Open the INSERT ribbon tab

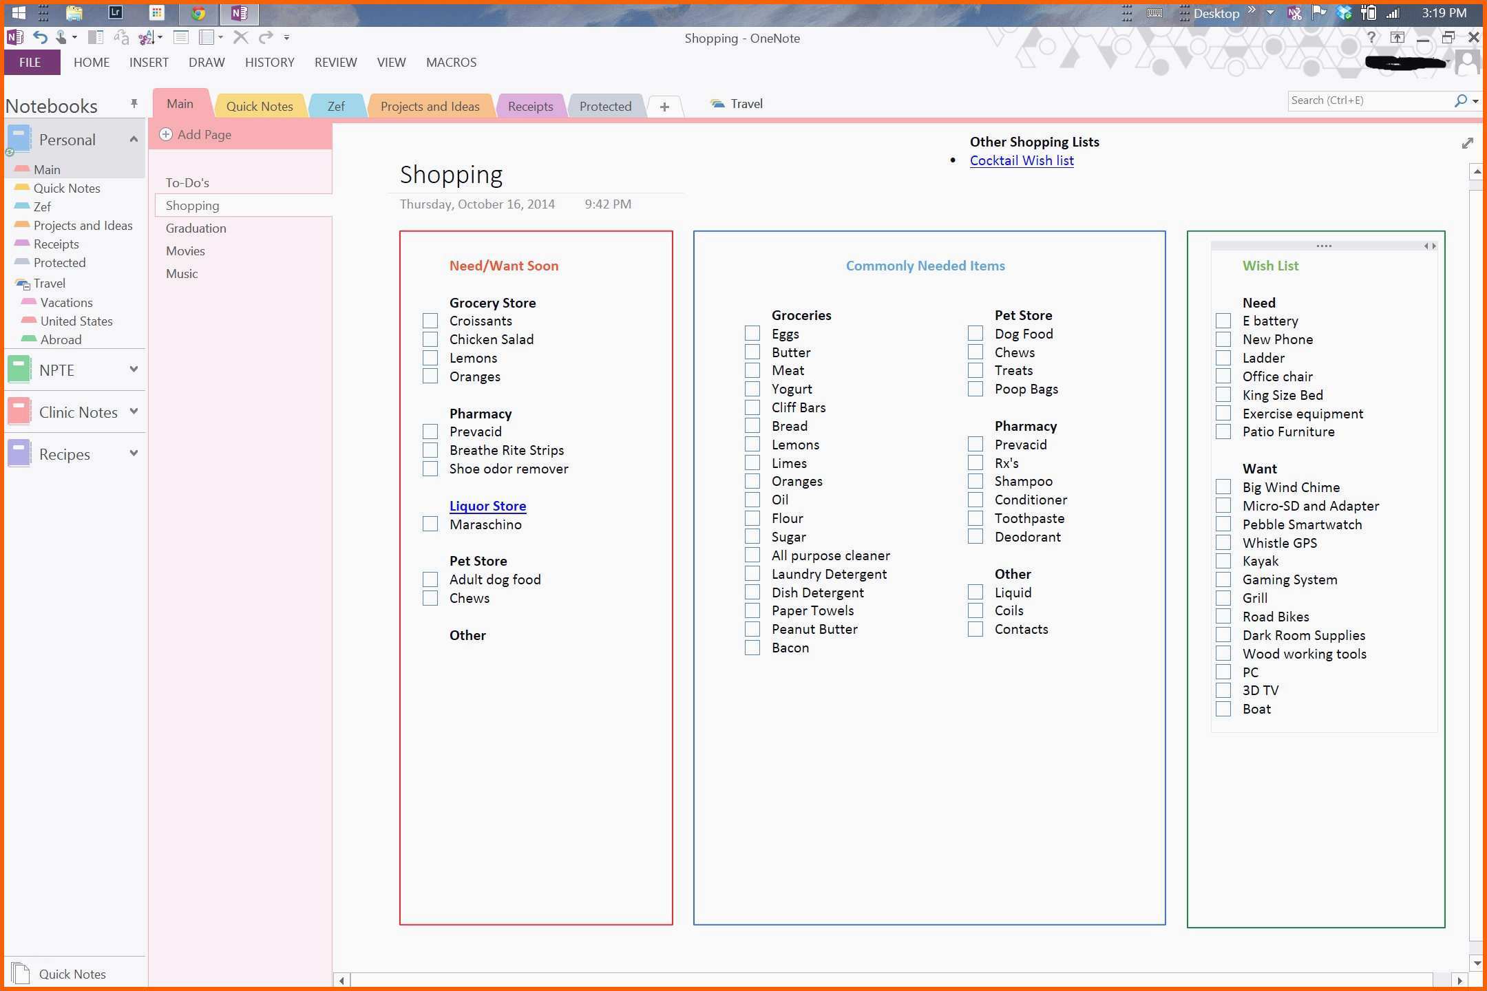click(149, 62)
